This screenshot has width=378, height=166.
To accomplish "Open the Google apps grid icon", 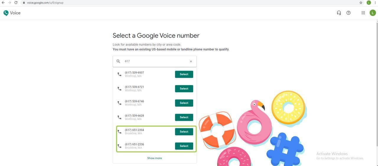I will [363, 13].
